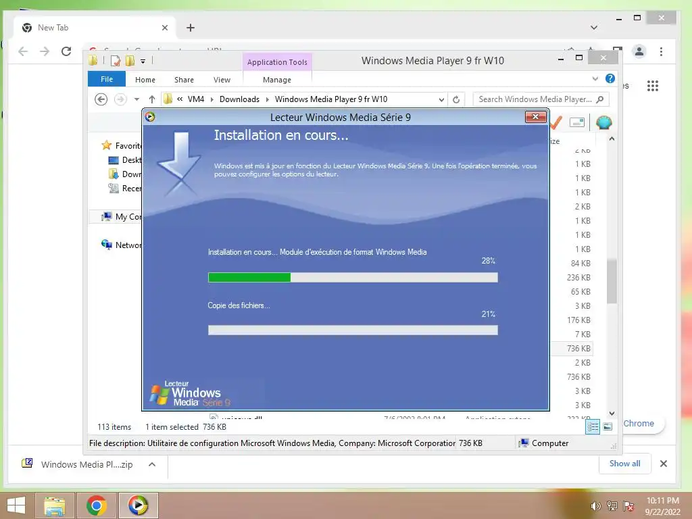Switch to large icons view in status bar
The width and height of the screenshot is (692, 519).
click(x=608, y=427)
